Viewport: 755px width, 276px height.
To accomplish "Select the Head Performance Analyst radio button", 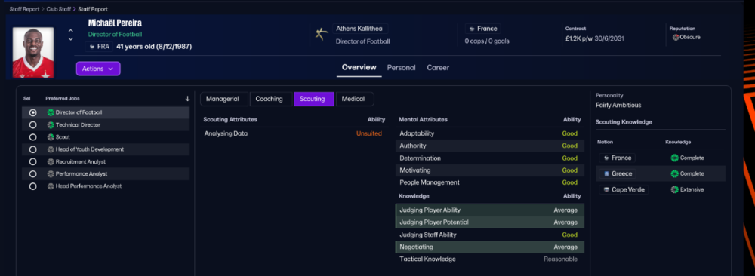I will click(x=32, y=186).
